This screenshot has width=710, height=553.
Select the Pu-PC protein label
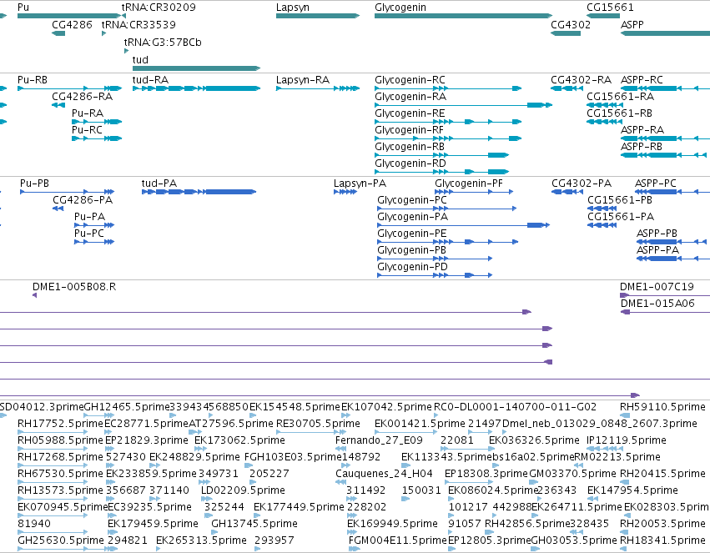[89, 234]
